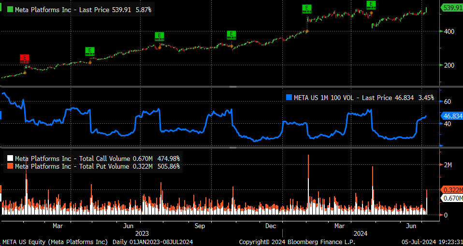
Task: Select the green E earnings marker between Sep and Dec 2023
Action: (231, 35)
